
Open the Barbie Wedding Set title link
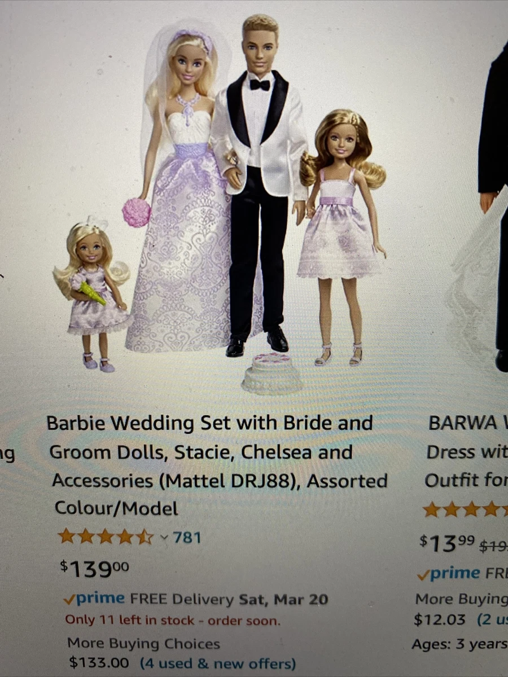tap(217, 466)
